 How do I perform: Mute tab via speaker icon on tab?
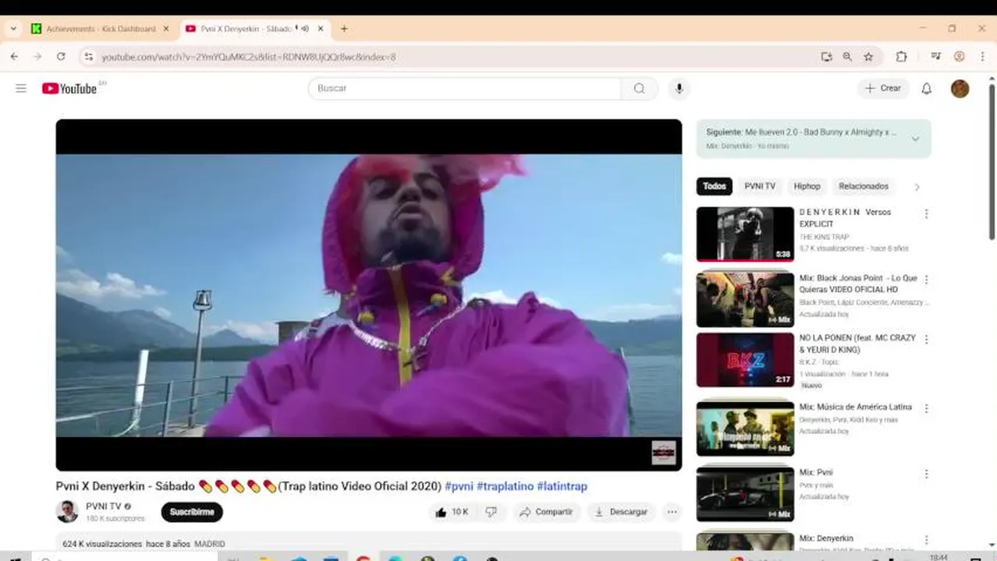click(x=305, y=29)
